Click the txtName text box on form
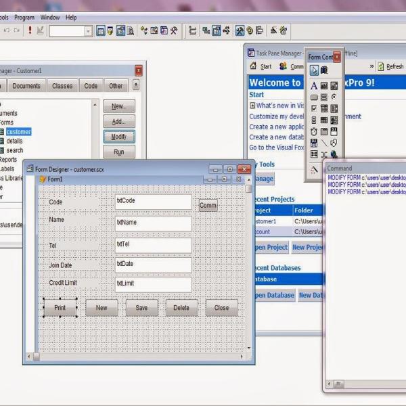This screenshot has height=406, width=406. pos(153,223)
